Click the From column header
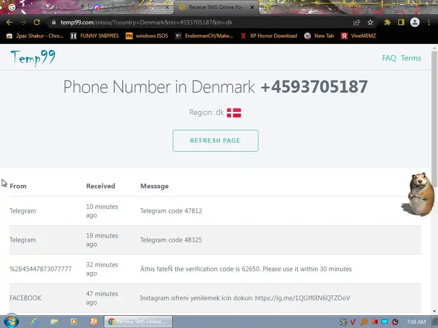This screenshot has height=328, width=438. [18, 186]
